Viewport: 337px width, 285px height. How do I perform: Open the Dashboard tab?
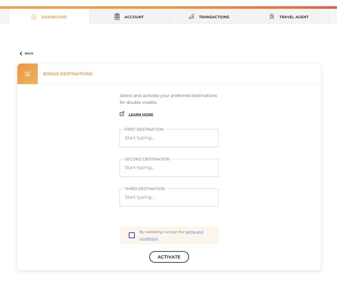49,16
